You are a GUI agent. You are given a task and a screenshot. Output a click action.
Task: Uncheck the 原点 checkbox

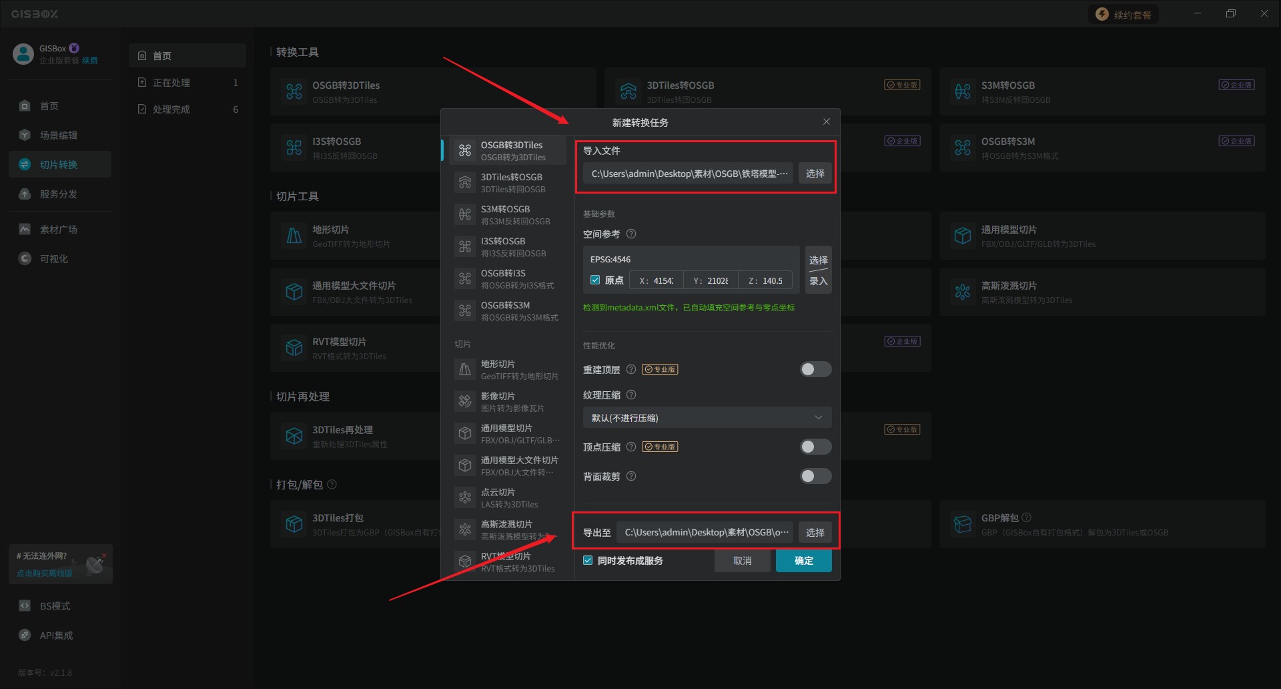pyautogui.click(x=595, y=280)
